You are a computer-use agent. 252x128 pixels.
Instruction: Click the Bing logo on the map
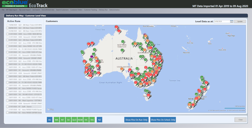click(x=50, y=109)
